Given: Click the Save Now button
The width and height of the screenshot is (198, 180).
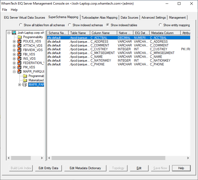Looking at the screenshot, I should point(160,168).
